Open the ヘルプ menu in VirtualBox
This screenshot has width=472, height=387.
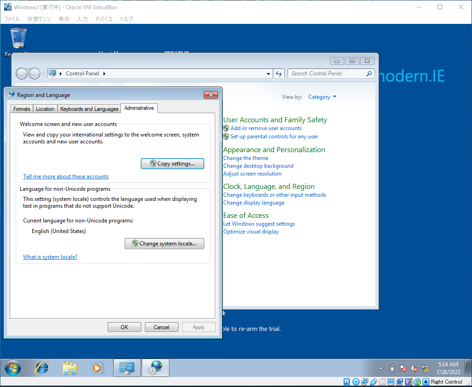click(126, 19)
